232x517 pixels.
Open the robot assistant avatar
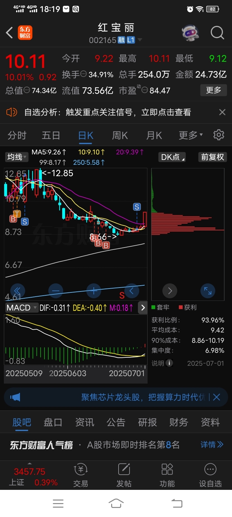click(190, 33)
